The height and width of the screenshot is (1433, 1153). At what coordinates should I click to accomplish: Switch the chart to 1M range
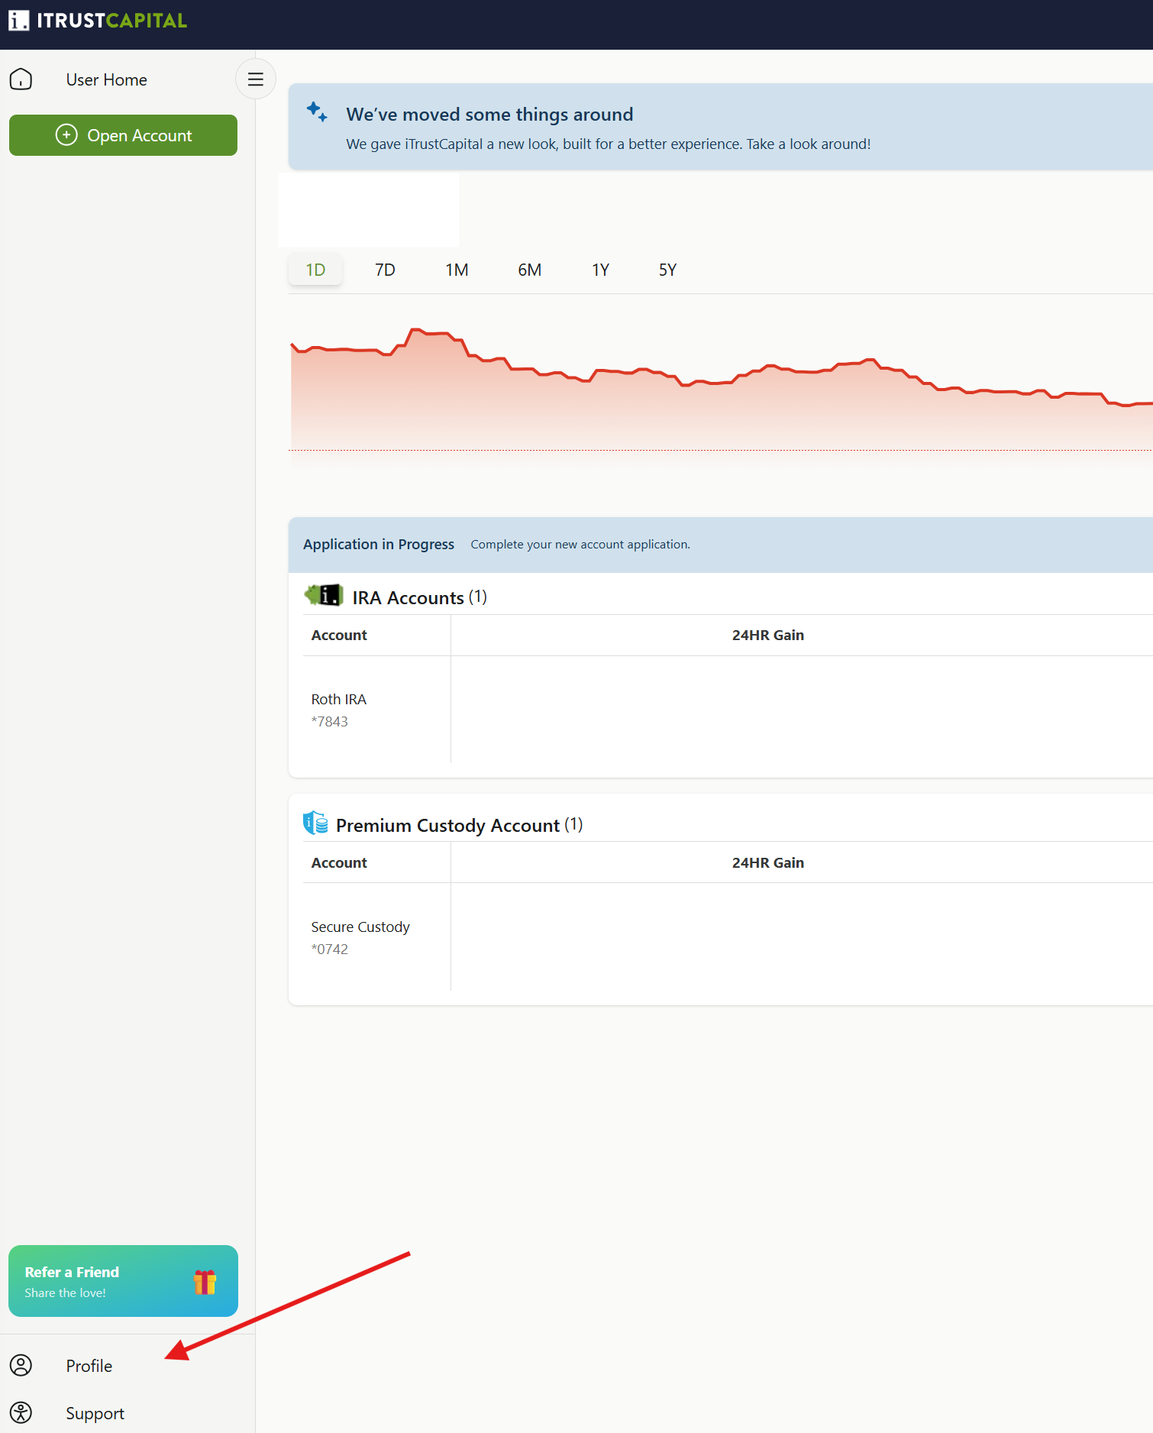coord(457,270)
